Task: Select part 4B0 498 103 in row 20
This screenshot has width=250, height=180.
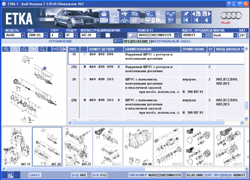Action: click(156, 87)
